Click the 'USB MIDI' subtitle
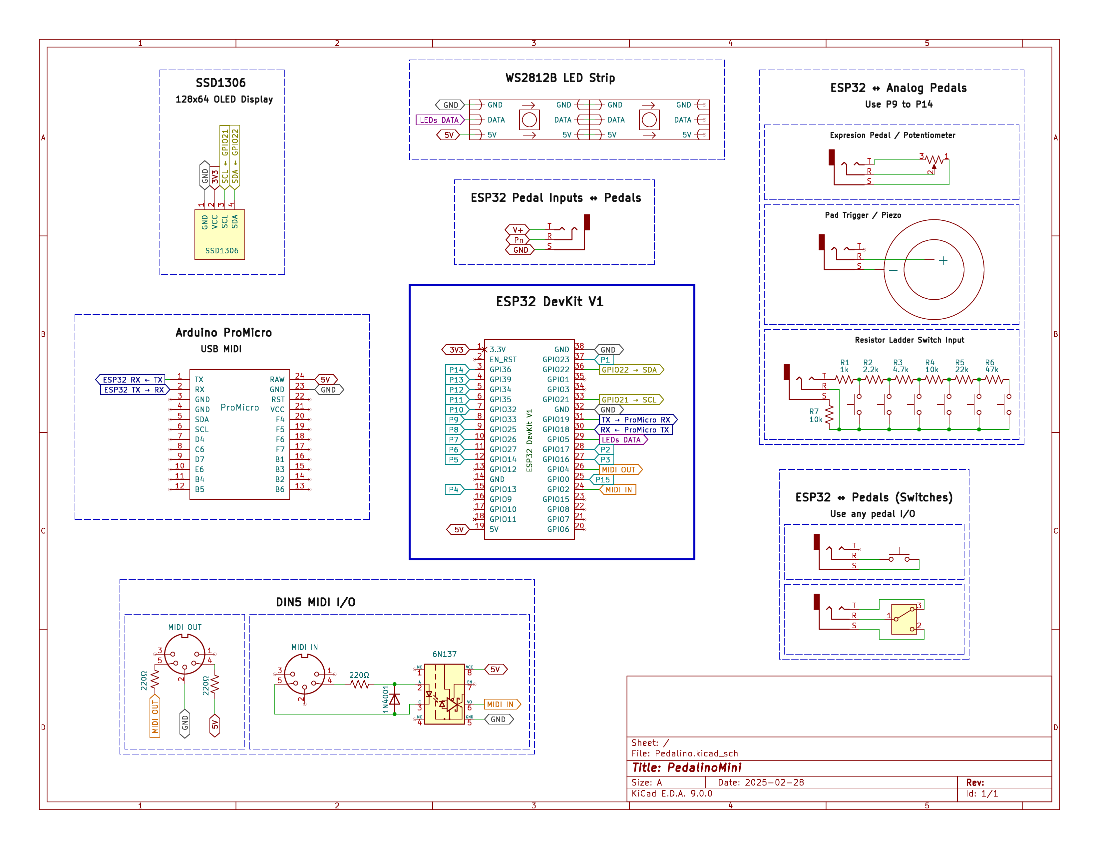 (x=221, y=349)
